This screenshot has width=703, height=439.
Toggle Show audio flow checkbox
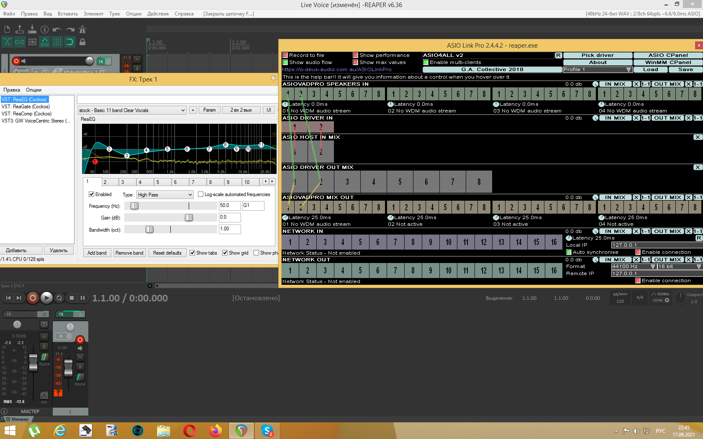point(285,62)
